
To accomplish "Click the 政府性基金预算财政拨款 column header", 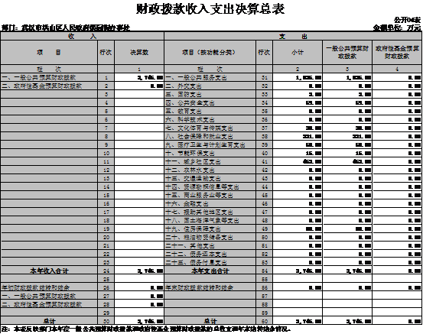I will (x=397, y=53).
